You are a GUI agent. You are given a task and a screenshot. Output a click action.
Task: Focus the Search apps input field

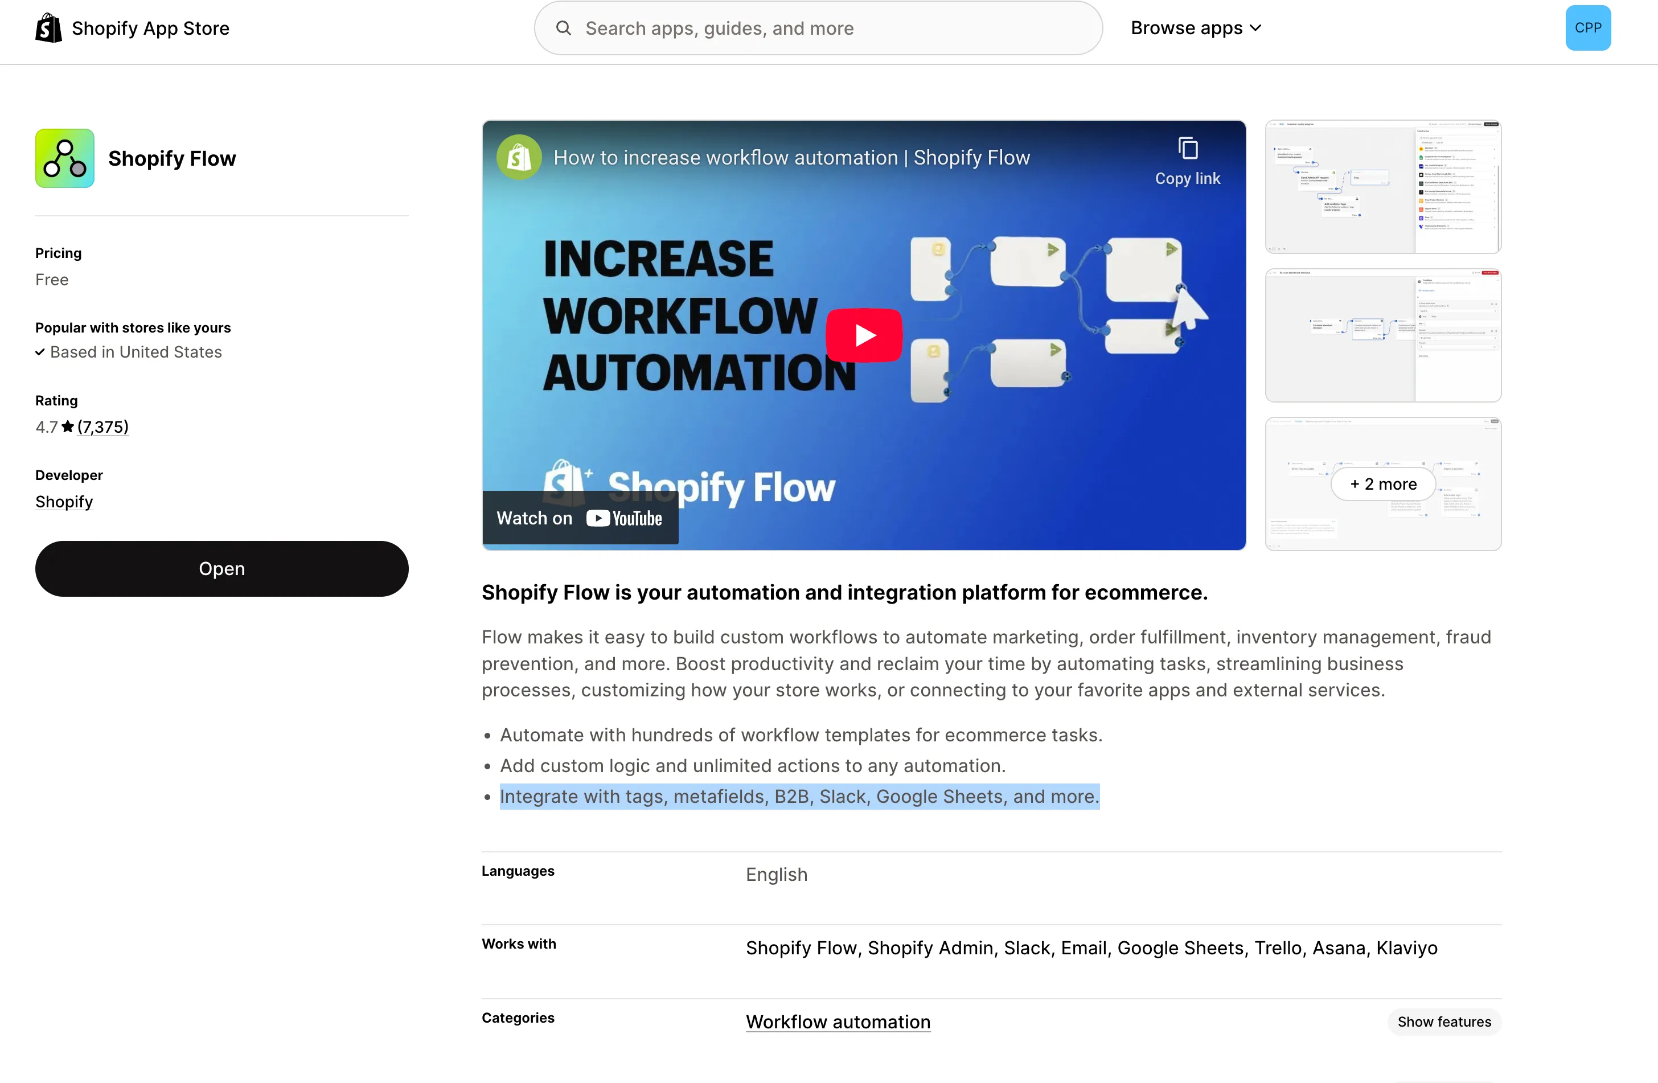(x=818, y=28)
